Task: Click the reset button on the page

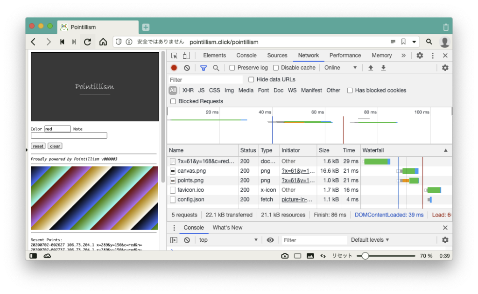Action: [x=38, y=146]
